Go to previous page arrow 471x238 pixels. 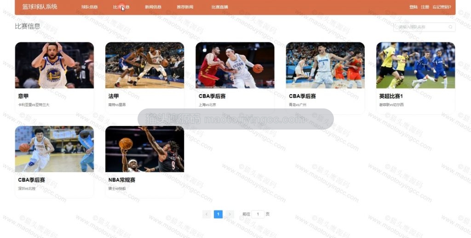tap(207, 214)
